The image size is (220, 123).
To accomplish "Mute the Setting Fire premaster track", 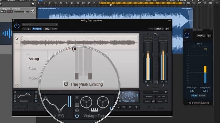I will [x=2, y=12].
